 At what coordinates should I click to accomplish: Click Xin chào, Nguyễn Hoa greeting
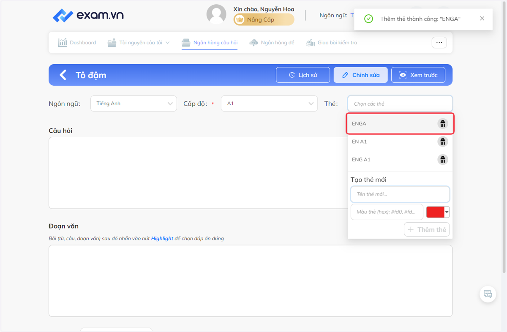(264, 9)
